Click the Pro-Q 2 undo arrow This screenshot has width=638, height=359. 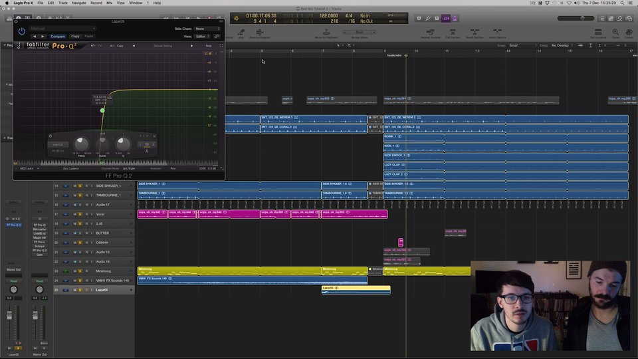93,46
